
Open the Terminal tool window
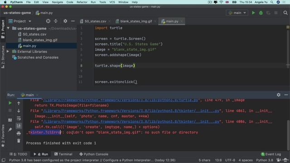coord(63,154)
